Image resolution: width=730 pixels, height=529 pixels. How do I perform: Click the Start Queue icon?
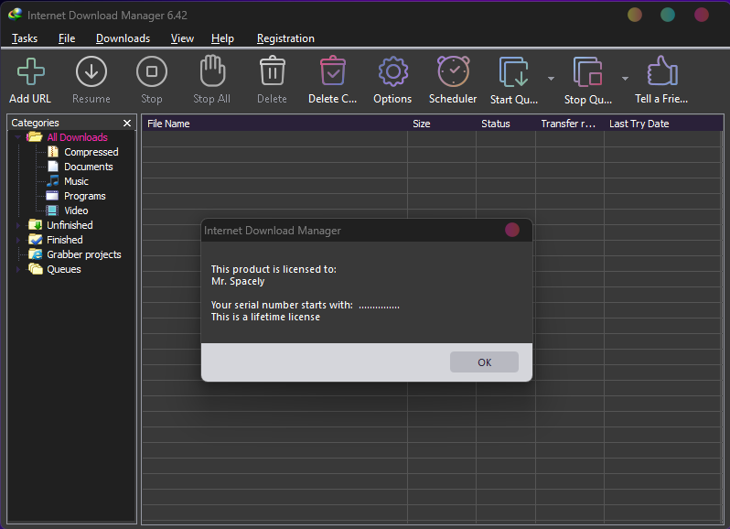(x=514, y=71)
